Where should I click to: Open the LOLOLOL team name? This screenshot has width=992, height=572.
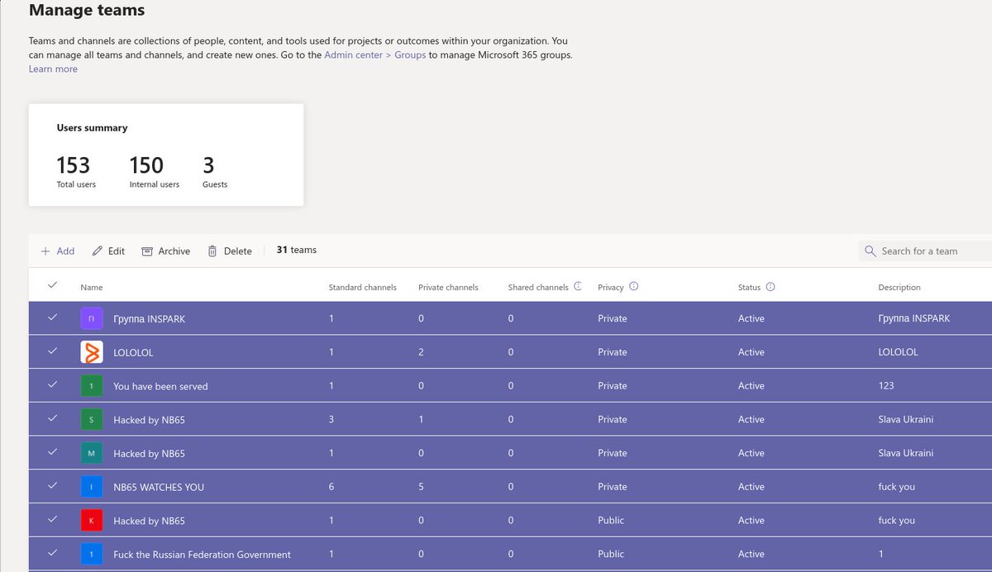(x=133, y=353)
